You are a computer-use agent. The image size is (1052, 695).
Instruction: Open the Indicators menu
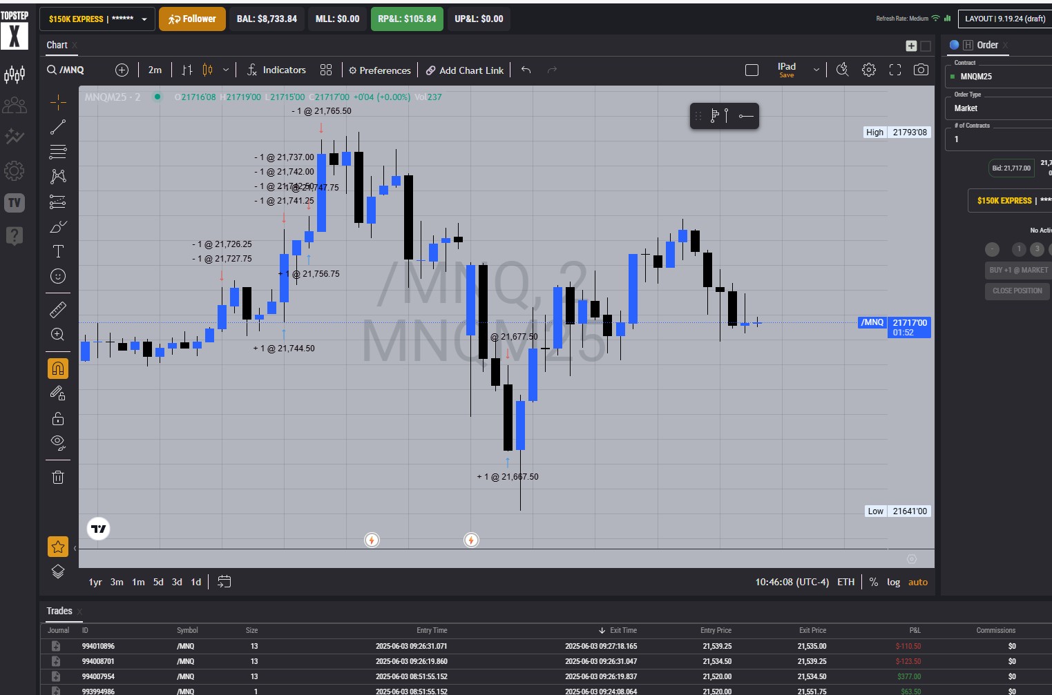click(x=276, y=70)
